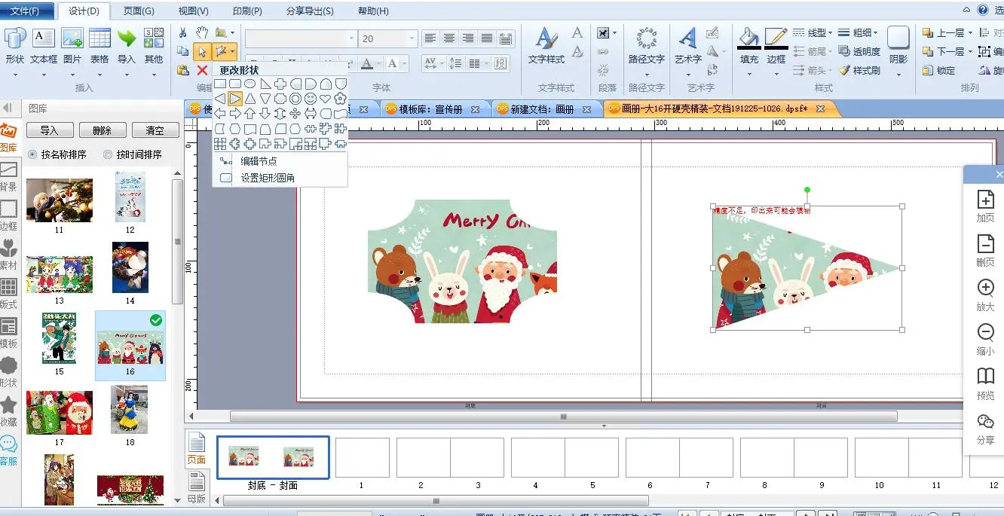The height and width of the screenshot is (516, 1004).
Task: Click the red X delete icon
Action: click(x=202, y=70)
